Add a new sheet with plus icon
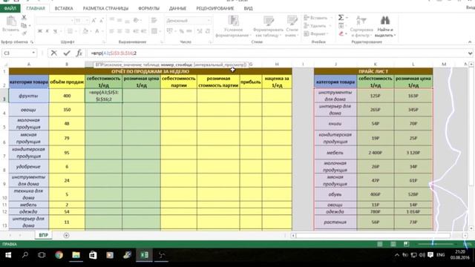Viewport: 475px width, 267px height. point(66,235)
